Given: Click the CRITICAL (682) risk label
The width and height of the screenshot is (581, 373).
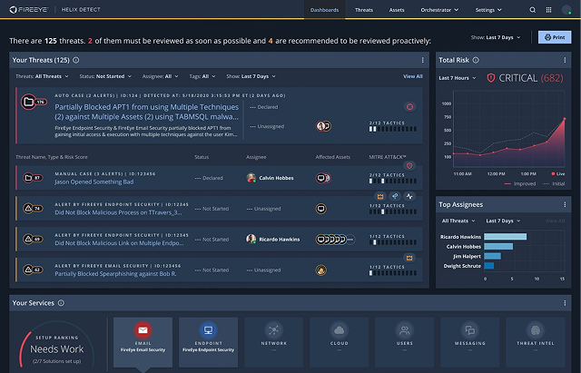Looking at the screenshot, I should pos(526,78).
